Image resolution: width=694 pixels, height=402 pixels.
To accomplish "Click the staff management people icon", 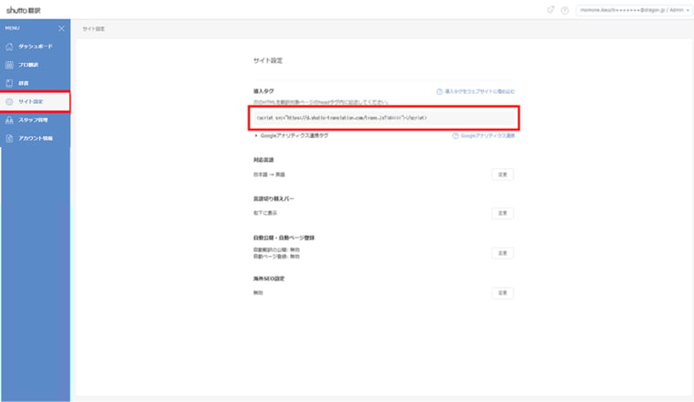I will (x=9, y=120).
